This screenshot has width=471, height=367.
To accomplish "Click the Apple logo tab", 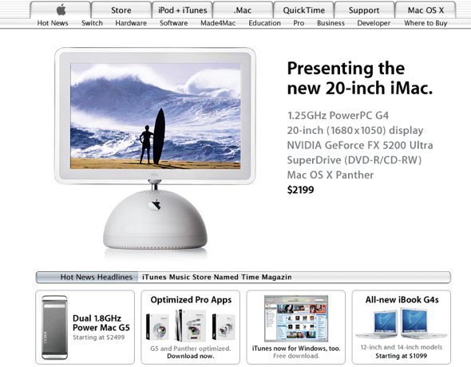I will click(61, 10).
